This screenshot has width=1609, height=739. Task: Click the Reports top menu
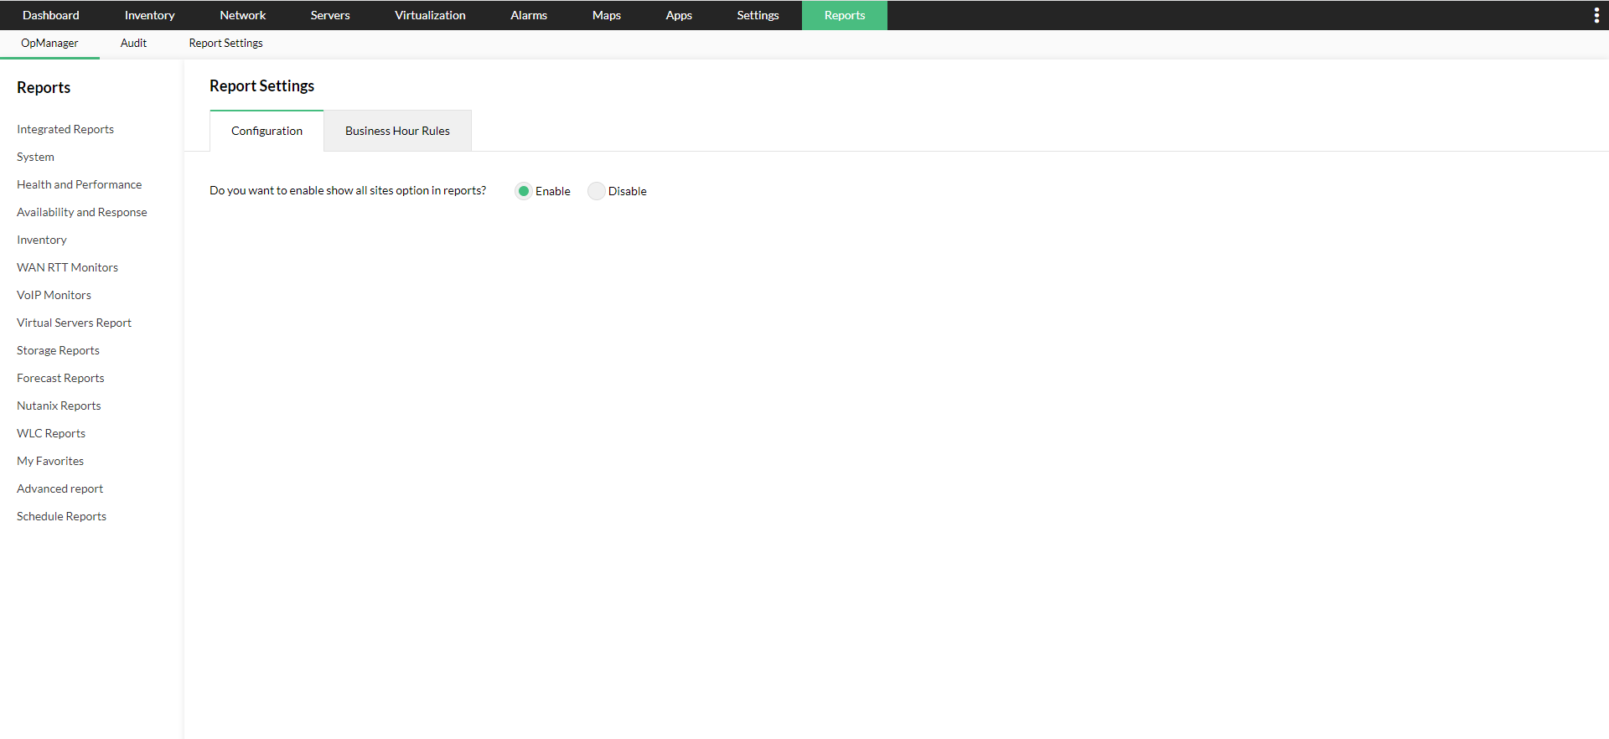[845, 15]
